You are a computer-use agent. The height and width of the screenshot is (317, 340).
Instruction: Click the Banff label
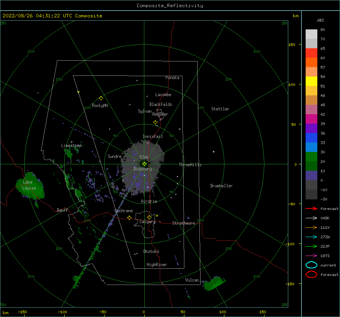(x=62, y=210)
